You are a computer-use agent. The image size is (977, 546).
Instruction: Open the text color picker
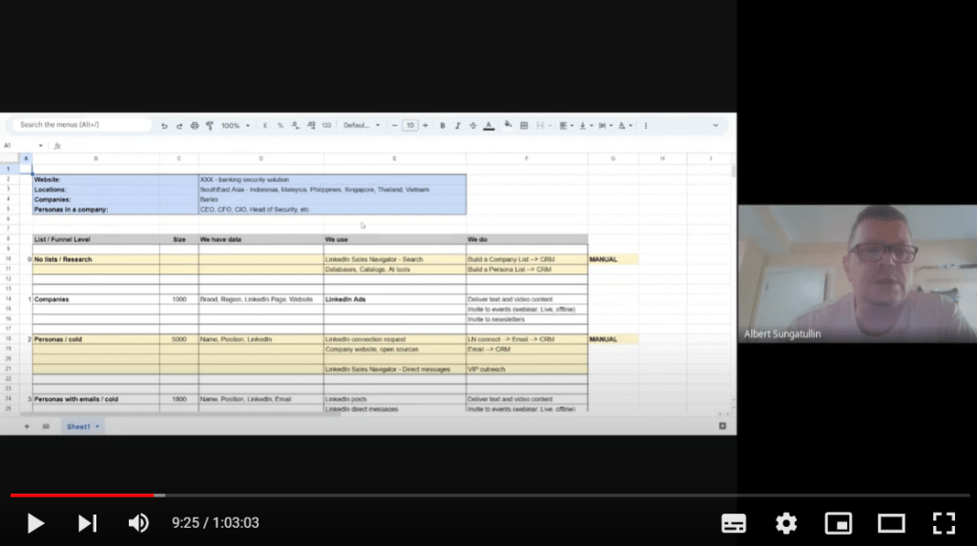(x=488, y=126)
